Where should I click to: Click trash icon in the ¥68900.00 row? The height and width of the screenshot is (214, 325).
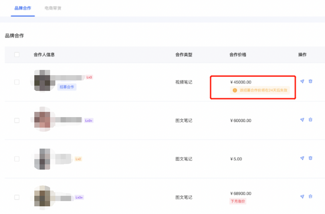(x=310, y=197)
